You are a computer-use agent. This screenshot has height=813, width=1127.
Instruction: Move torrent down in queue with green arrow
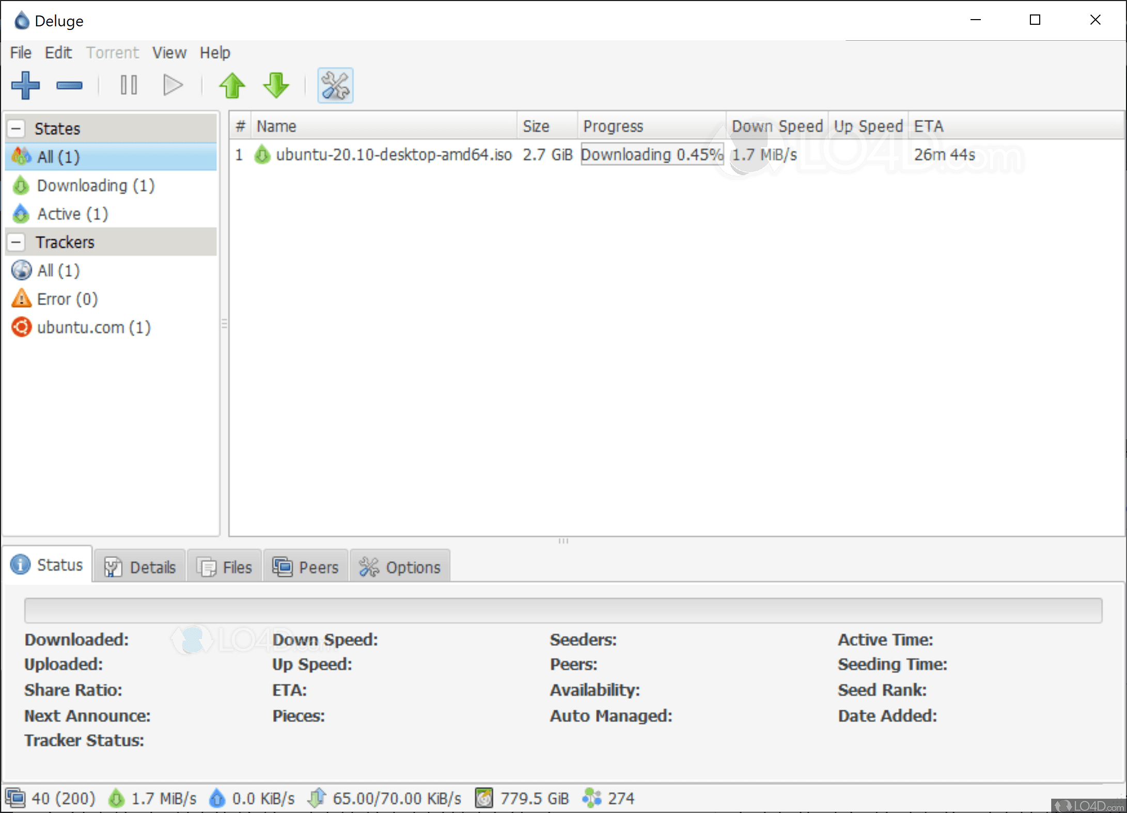(x=276, y=85)
